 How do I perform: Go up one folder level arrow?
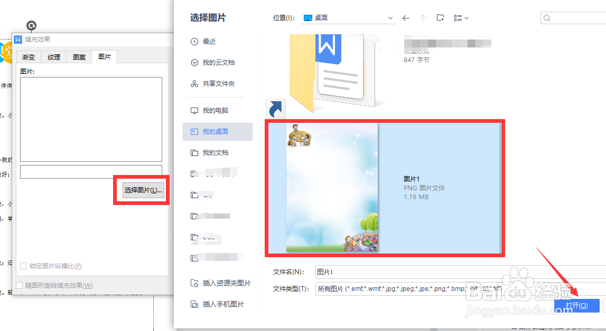click(423, 18)
